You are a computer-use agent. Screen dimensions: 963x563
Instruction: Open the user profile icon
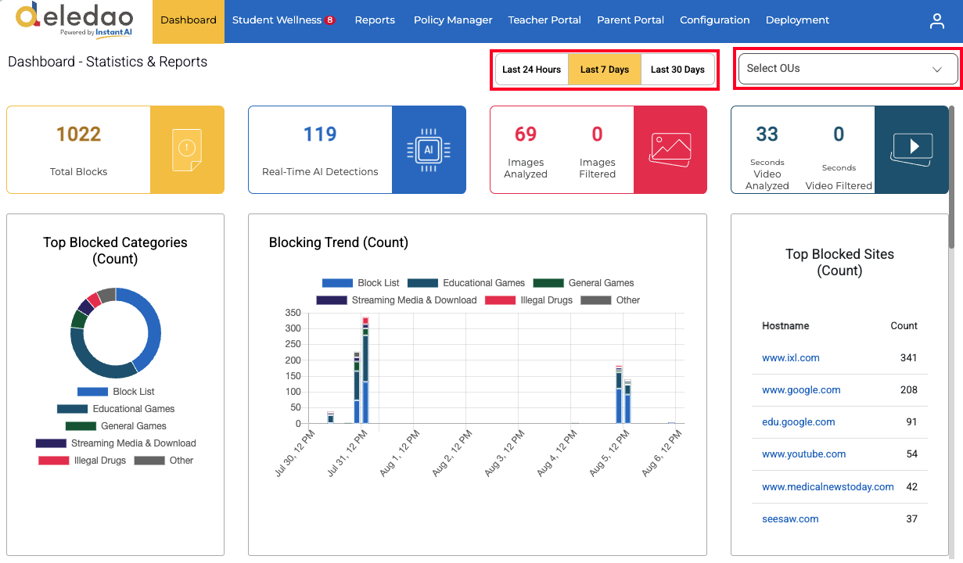pyautogui.click(x=937, y=21)
